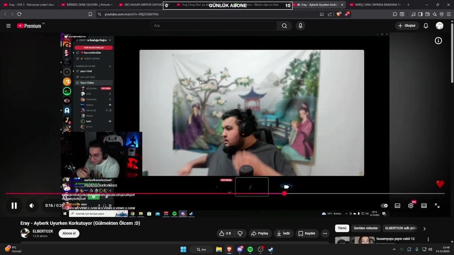
Task: Open husamyuyu yayın vakti 12 video
Action: click(x=395, y=239)
